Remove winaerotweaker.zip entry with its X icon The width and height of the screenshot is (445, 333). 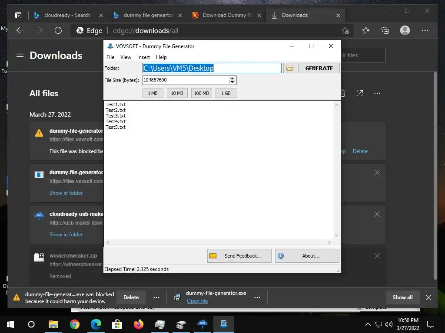click(x=377, y=256)
